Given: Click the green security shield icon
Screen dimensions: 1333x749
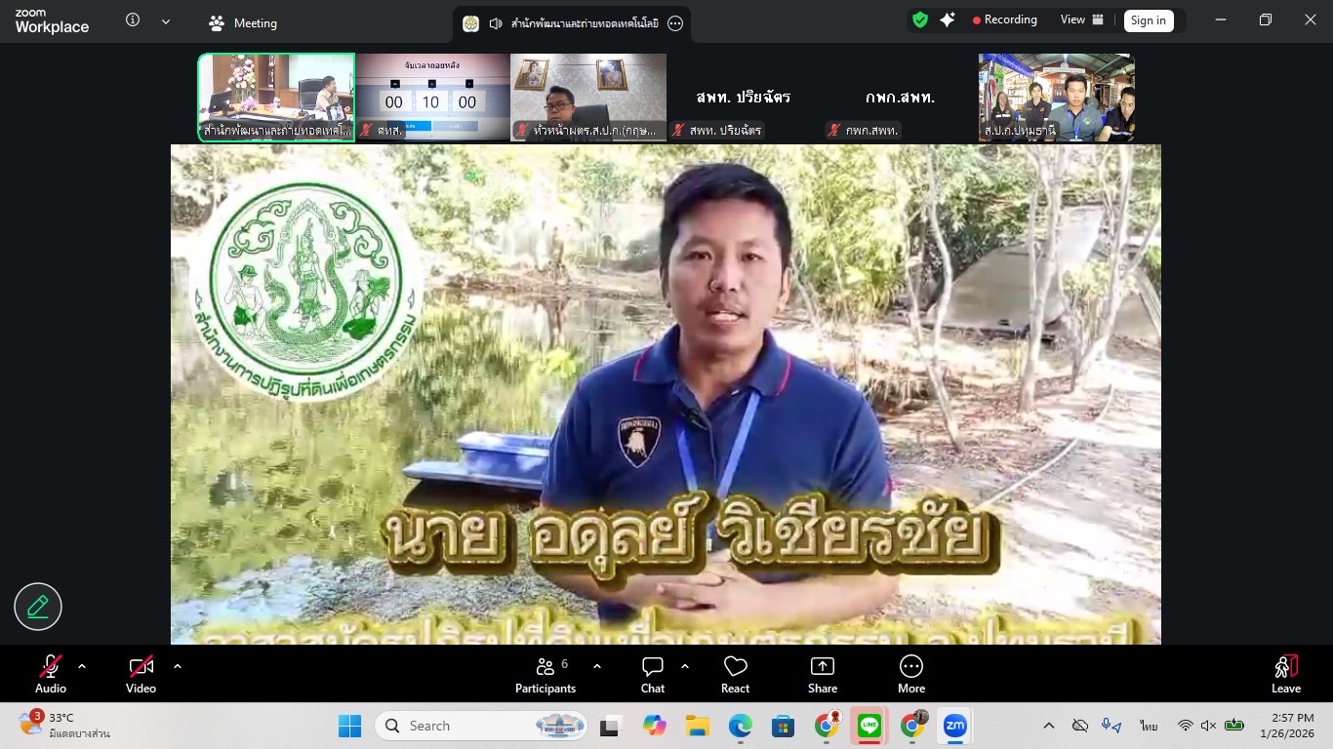Looking at the screenshot, I should [x=918, y=20].
